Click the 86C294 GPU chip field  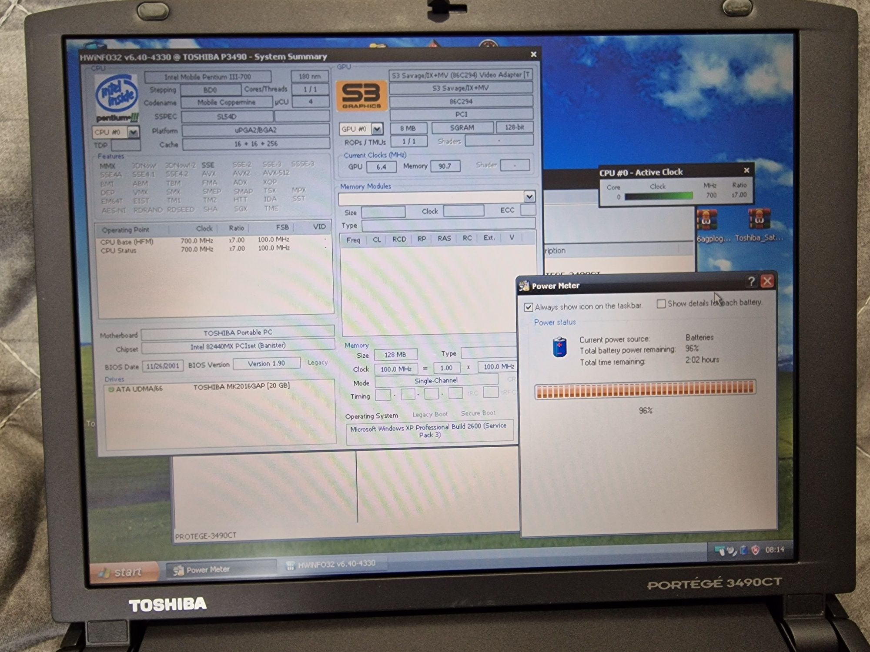(x=461, y=101)
